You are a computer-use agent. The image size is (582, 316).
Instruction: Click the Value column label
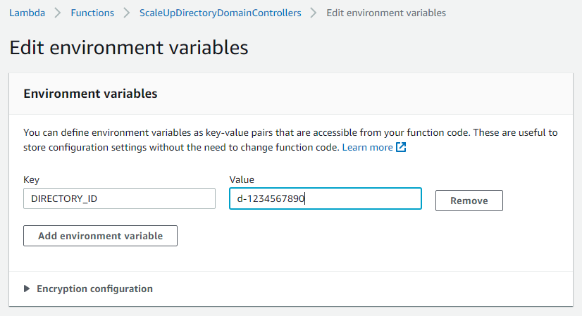pos(242,180)
